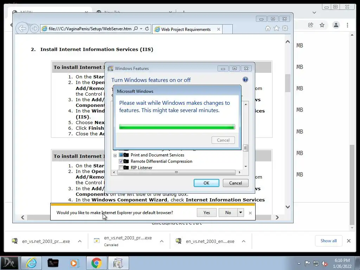Click the taskbar clock showing 6:10 PM
Screen dimensions: 360x270
[342, 263]
